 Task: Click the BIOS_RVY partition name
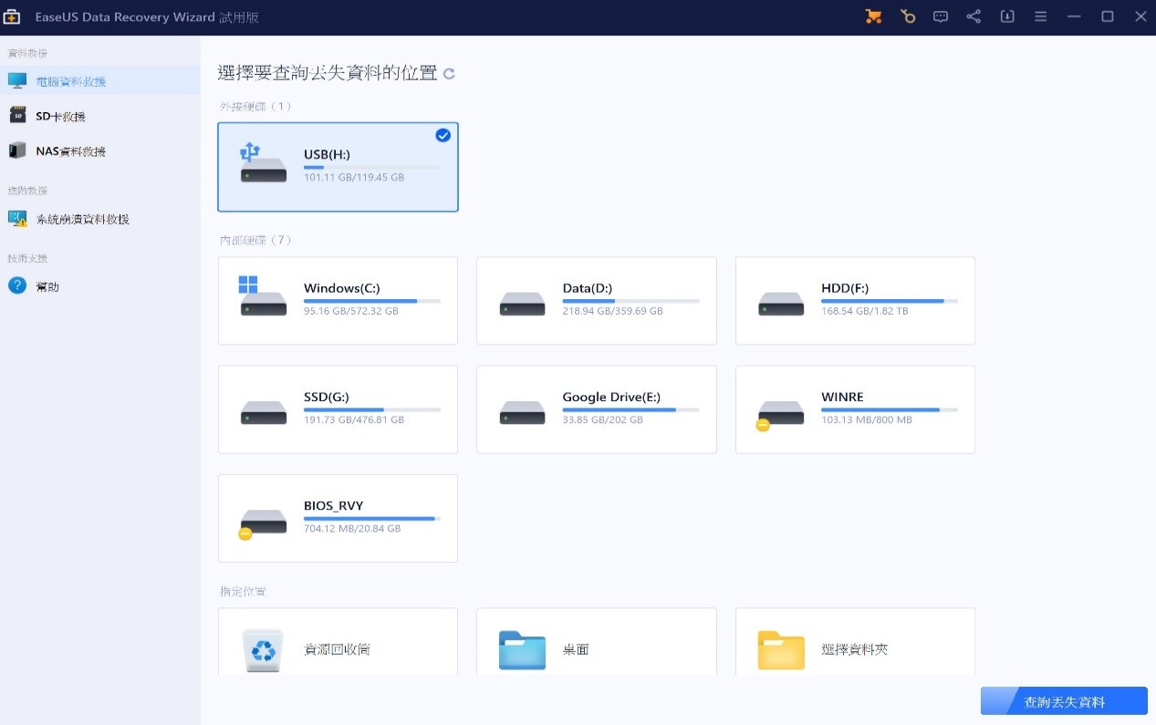[x=334, y=505]
